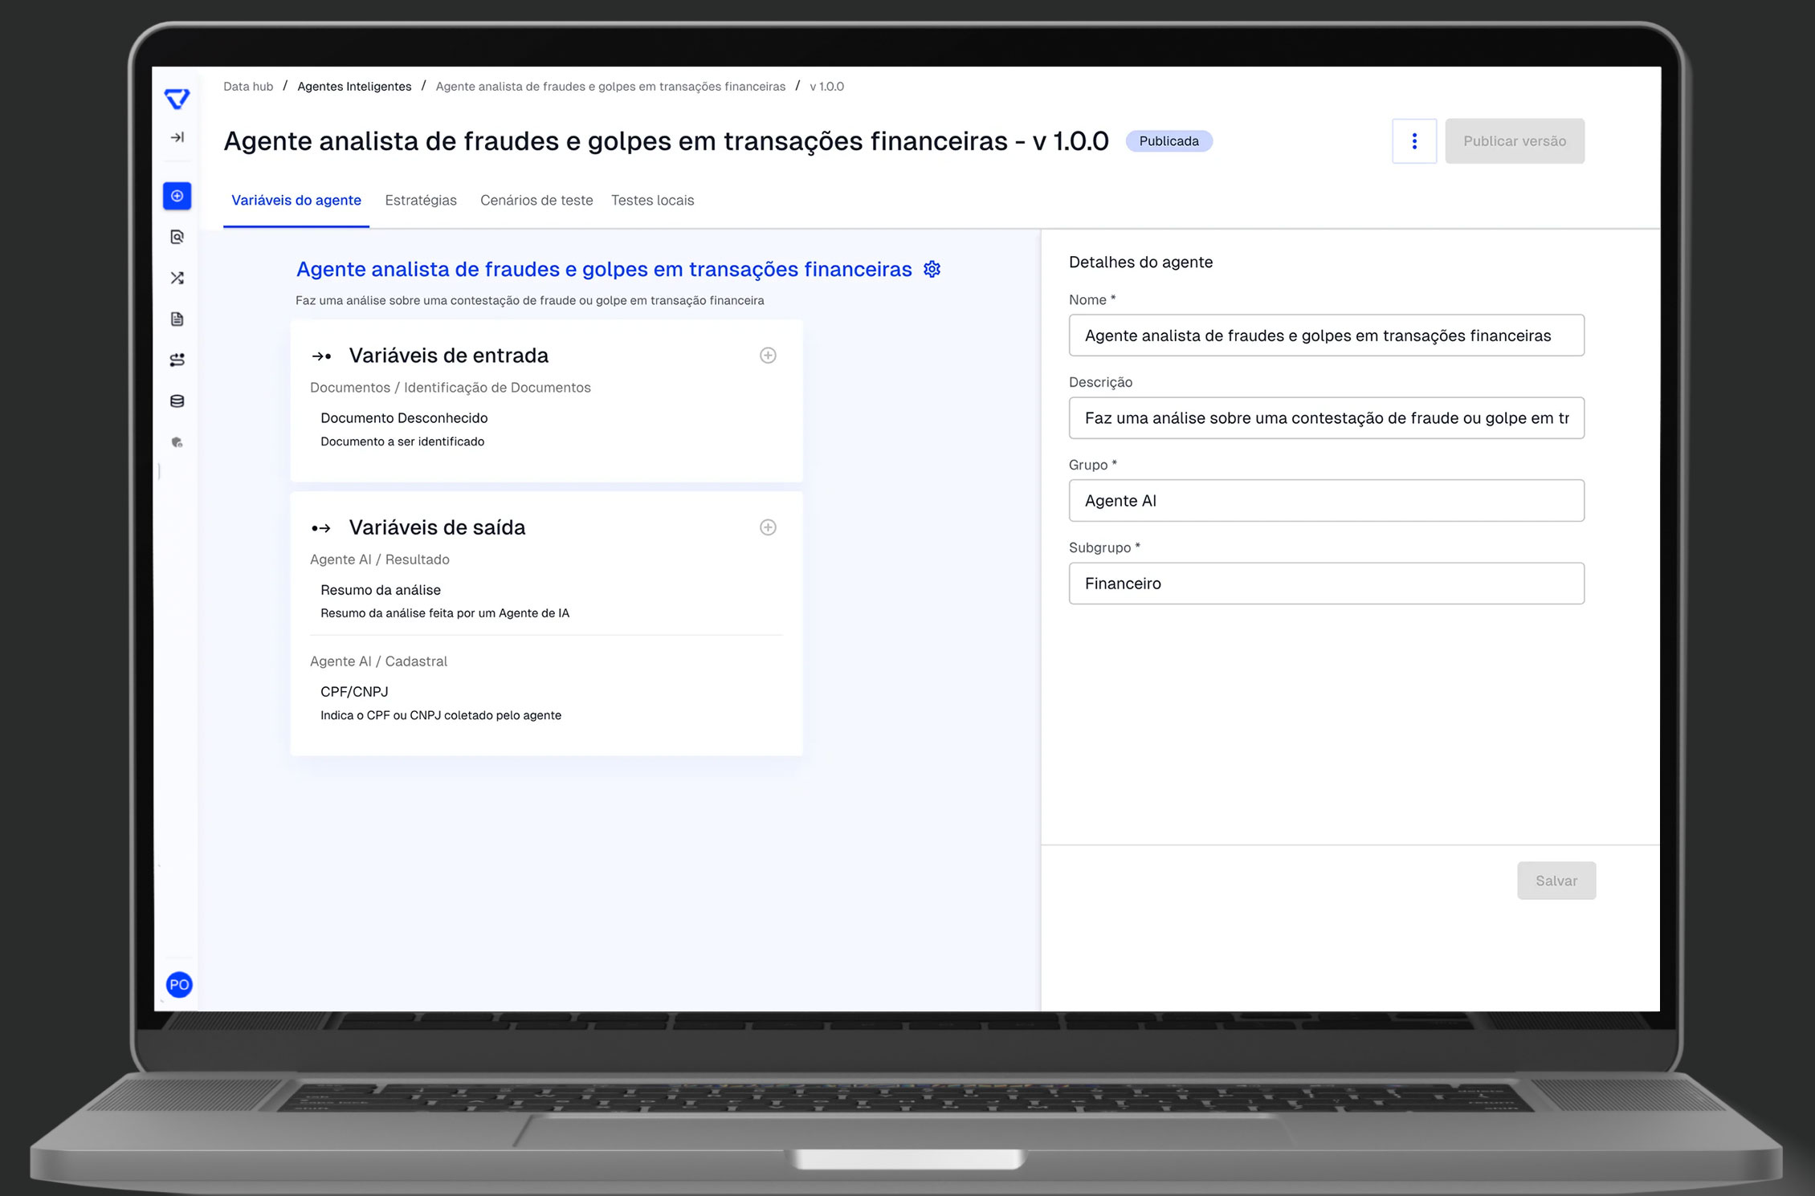Click Agentes Inteligentes breadcrumb link
Viewport: 1815px width, 1196px height.
click(354, 87)
